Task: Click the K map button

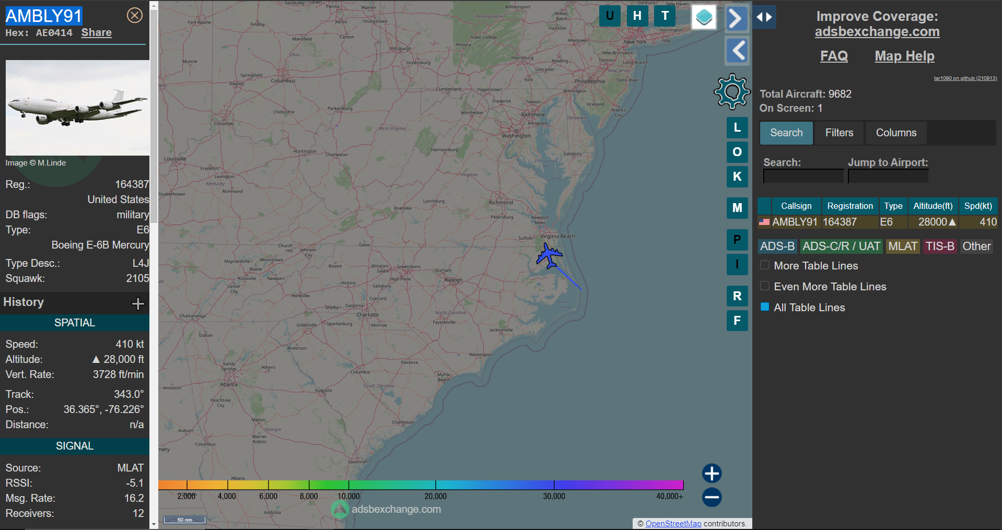Action: click(x=737, y=176)
